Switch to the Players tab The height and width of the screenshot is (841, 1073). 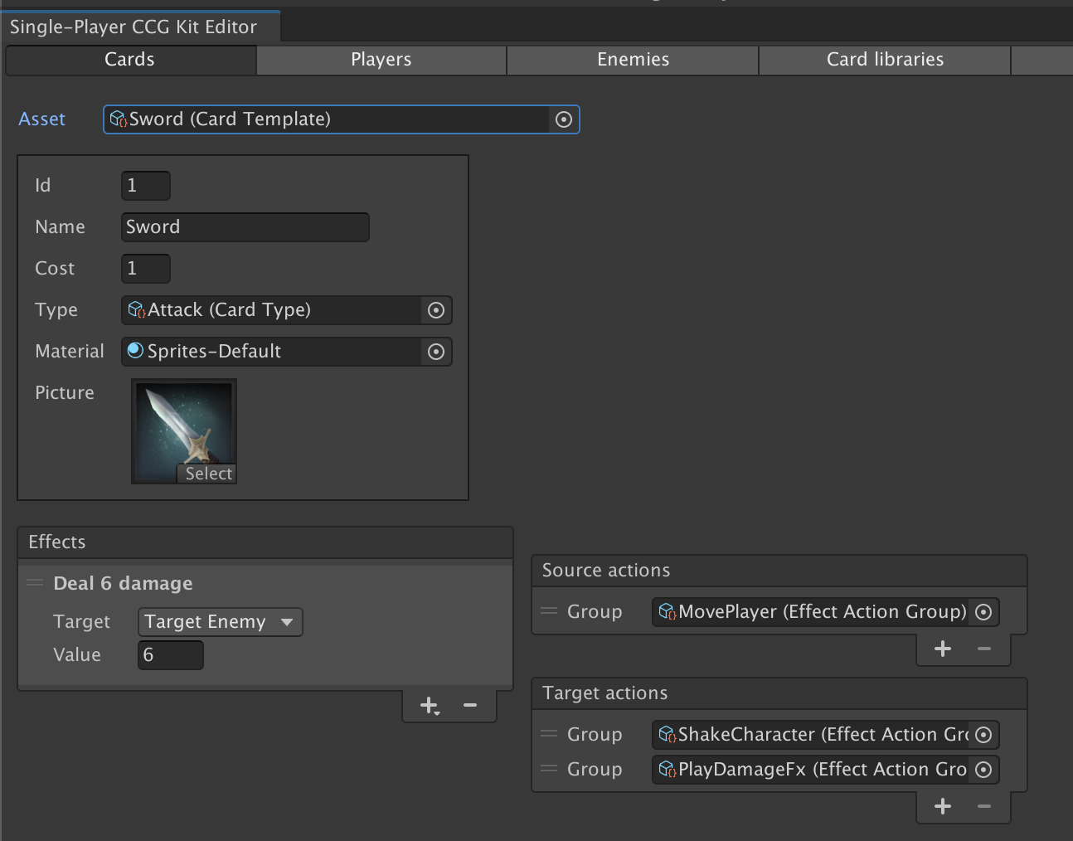[381, 59]
